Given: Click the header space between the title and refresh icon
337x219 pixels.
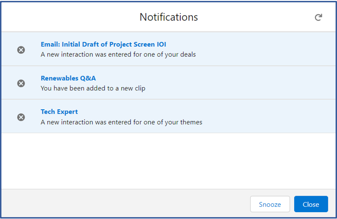Looking at the screenshot, I should pyautogui.click(x=256, y=17).
